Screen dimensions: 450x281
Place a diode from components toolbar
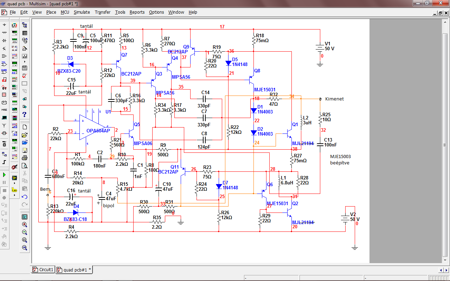[x=4, y=40]
